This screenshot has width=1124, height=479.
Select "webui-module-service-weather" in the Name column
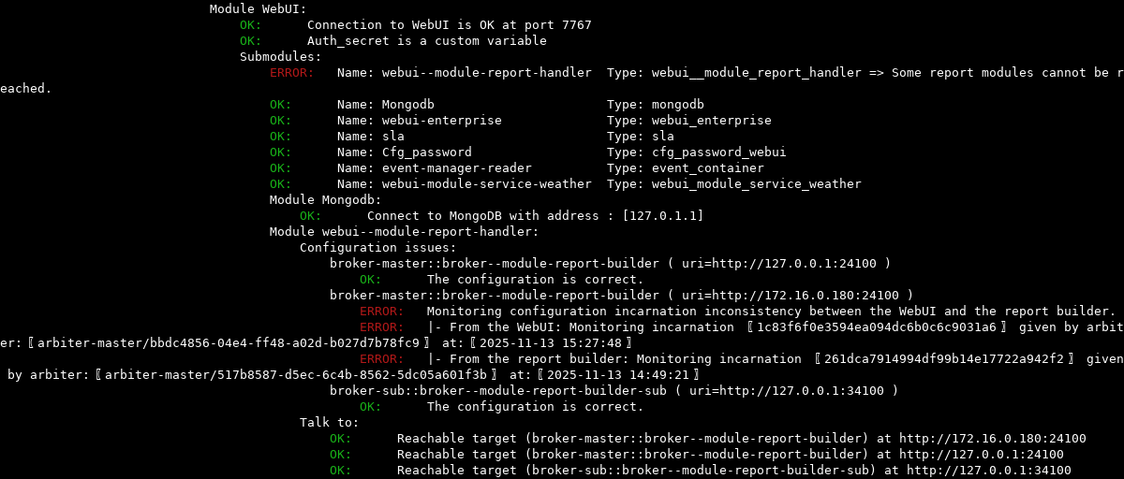click(486, 184)
